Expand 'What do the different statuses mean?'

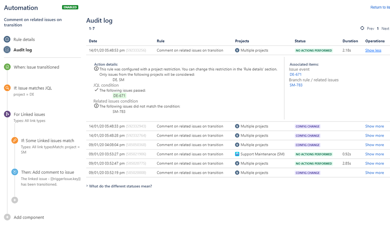[x=120, y=186]
